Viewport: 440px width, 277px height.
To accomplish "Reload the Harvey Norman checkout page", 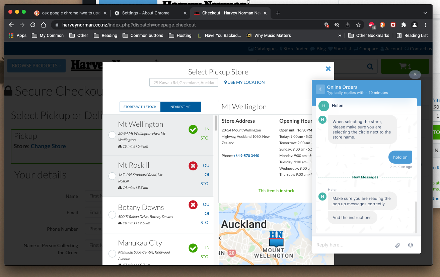I will click(33, 25).
